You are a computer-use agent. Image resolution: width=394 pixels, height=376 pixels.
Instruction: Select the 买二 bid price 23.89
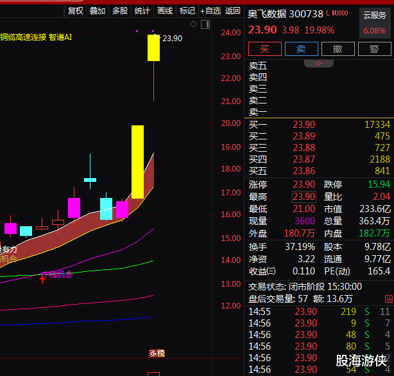(x=304, y=136)
